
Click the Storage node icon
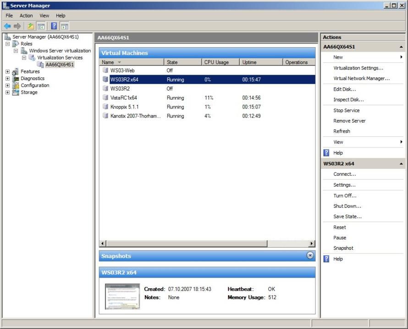tap(16, 92)
